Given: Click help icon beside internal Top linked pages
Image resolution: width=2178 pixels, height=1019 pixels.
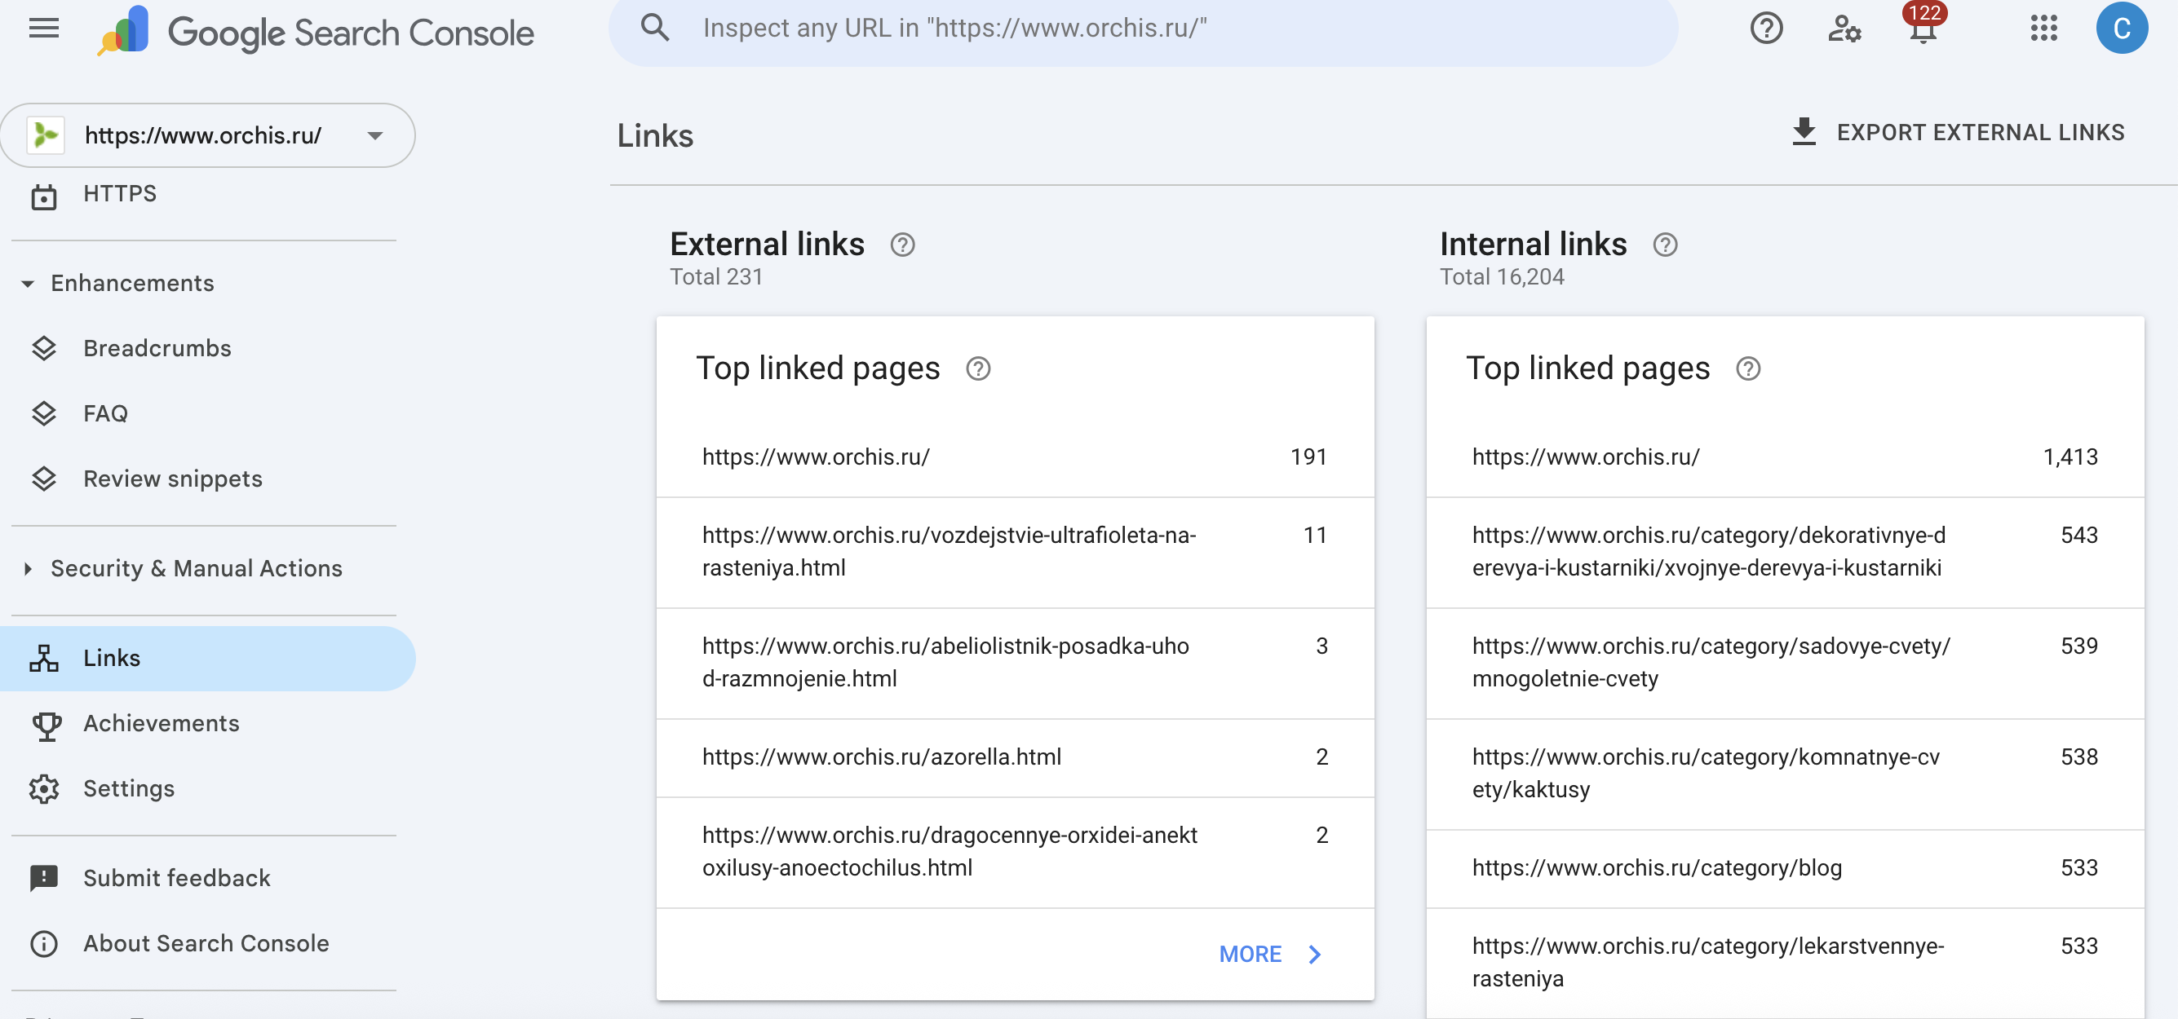Looking at the screenshot, I should coord(1747,369).
